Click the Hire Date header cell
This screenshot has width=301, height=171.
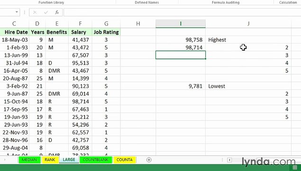(x=14, y=32)
